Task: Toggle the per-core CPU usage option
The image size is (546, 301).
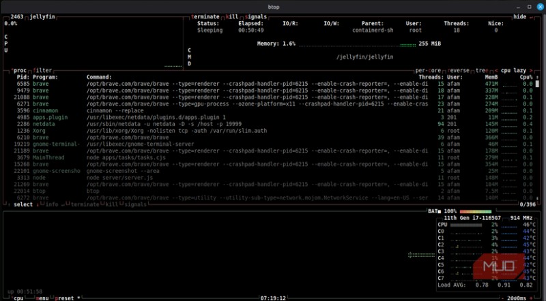Action: [x=428, y=70]
